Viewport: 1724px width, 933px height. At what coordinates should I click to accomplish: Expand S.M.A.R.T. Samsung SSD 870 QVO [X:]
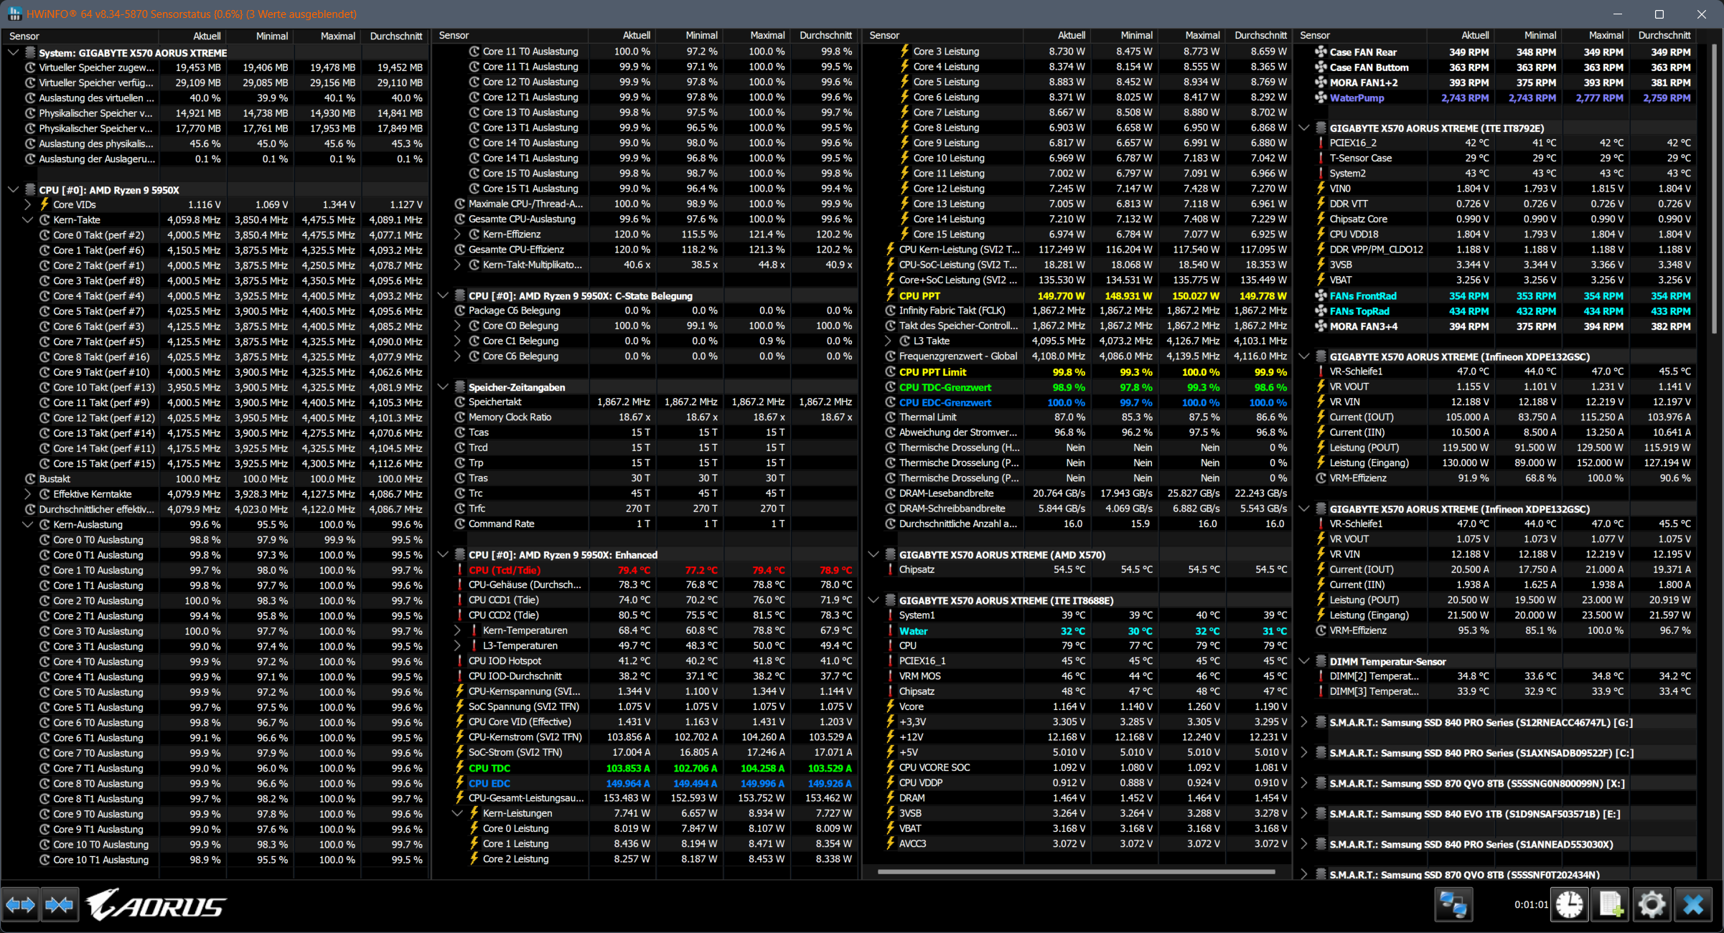(x=1304, y=783)
